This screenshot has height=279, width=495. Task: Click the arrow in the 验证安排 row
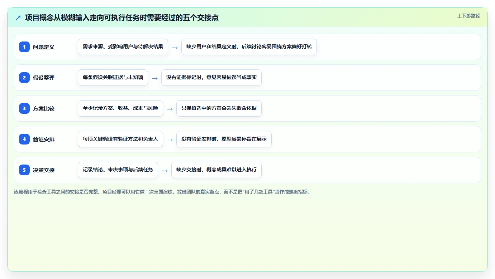click(x=170, y=139)
